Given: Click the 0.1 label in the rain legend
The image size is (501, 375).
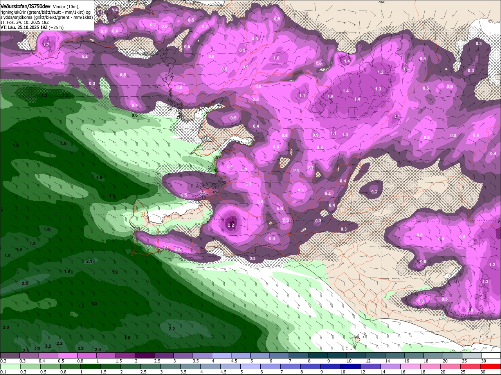Looking at the screenshot, I should (x=4, y=372).
